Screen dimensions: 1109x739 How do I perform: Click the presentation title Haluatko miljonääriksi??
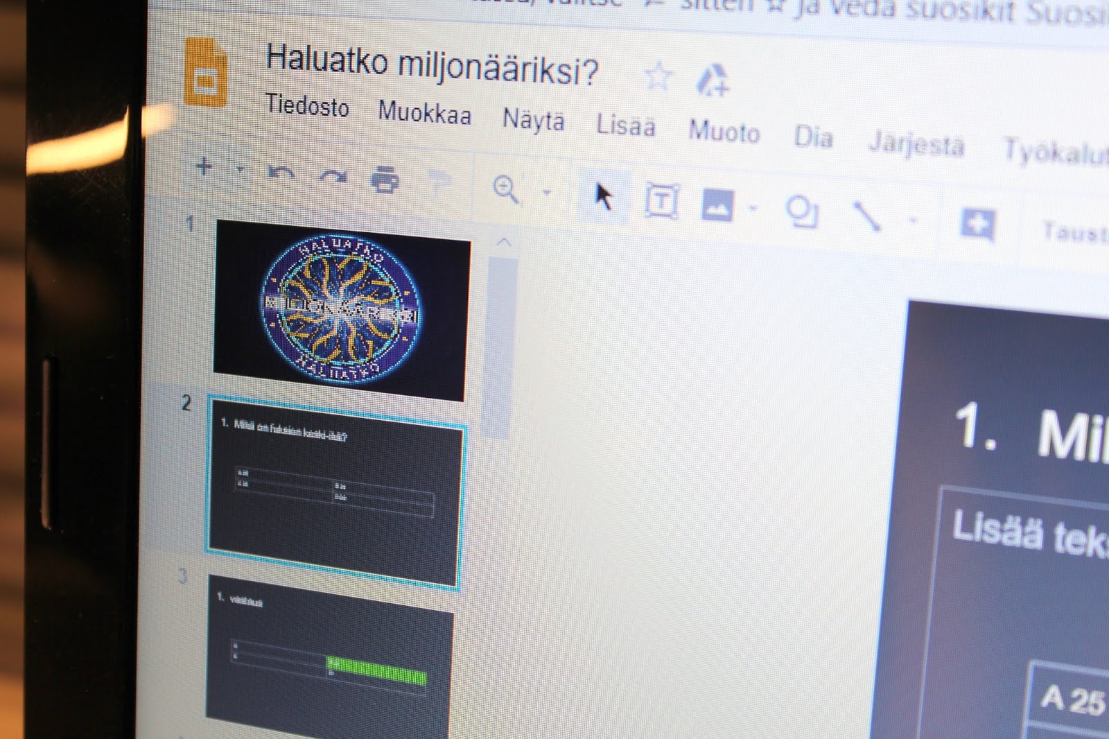point(431,64)
